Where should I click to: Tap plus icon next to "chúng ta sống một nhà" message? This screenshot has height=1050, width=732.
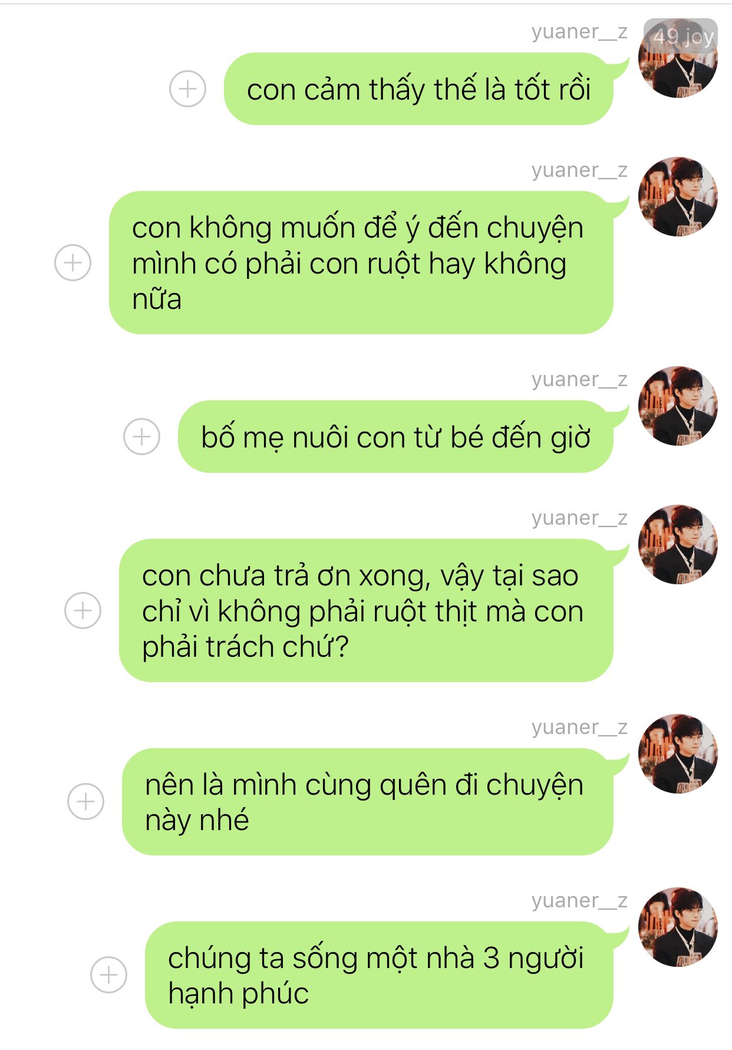click(108, 975)
